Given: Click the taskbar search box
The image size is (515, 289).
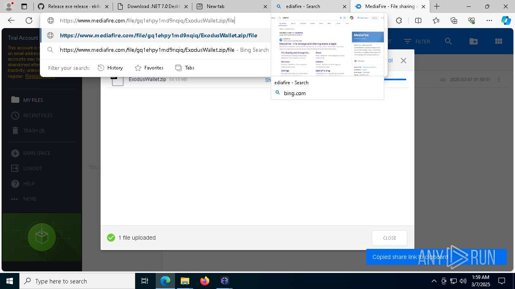Looking at the screenshot, I should (77, 281).
